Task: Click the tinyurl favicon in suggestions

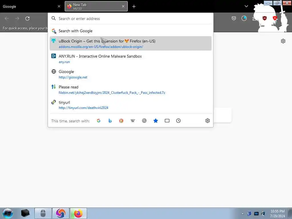Action: click(x=54, y=102)
